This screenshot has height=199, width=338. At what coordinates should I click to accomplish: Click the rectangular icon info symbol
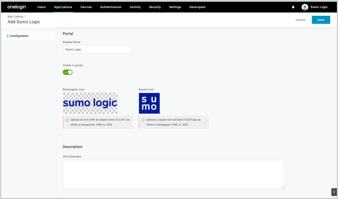pyautogui.click(x=66, y=120)
